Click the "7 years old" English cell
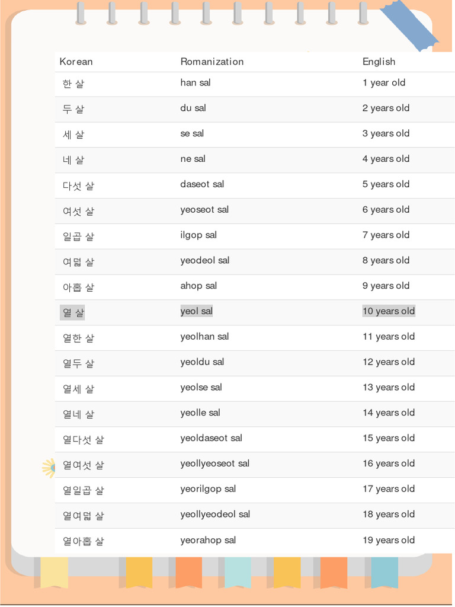The width and height of the screenshot is (455, 607). pyautogui.click(x=386, y=235)
